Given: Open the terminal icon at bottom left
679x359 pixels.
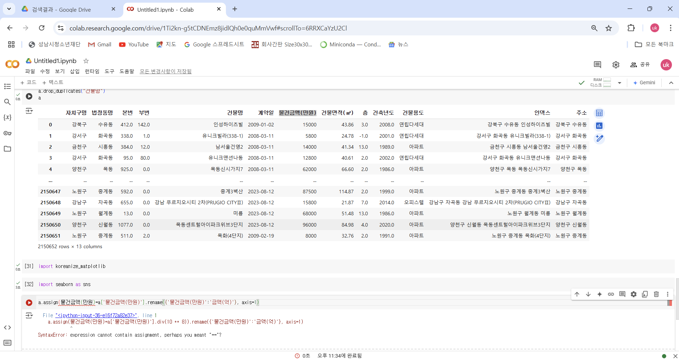Looking at the screenshot, I should coord(7,343).
